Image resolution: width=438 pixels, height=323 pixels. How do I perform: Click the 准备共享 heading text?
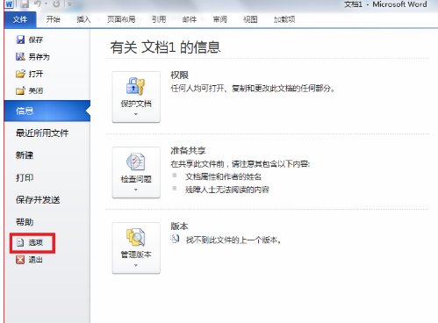click(x=188, y=151)
